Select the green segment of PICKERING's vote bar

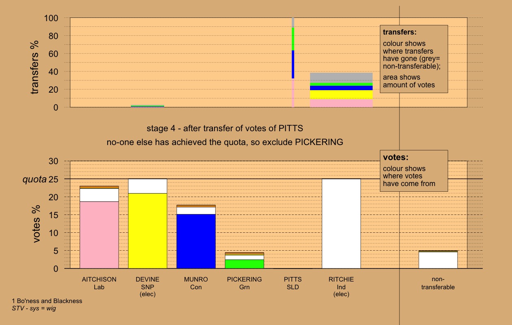click(x=244, y=264)
